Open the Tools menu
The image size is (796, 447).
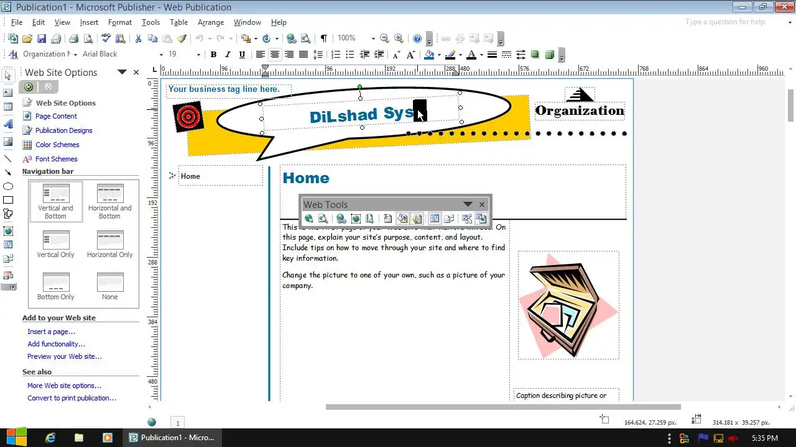(150, 22)
